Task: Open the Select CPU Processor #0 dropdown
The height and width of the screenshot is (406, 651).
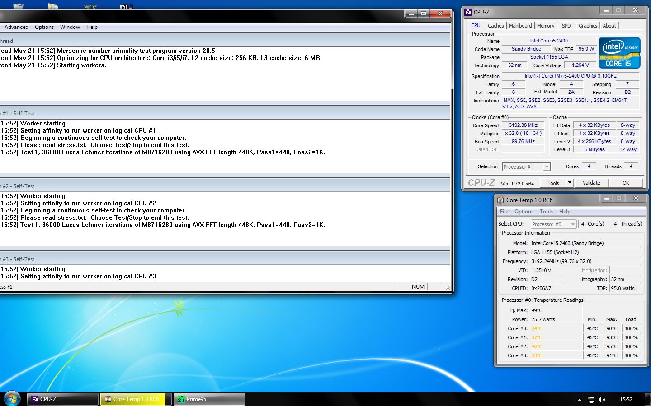Action: click(553, 224)
